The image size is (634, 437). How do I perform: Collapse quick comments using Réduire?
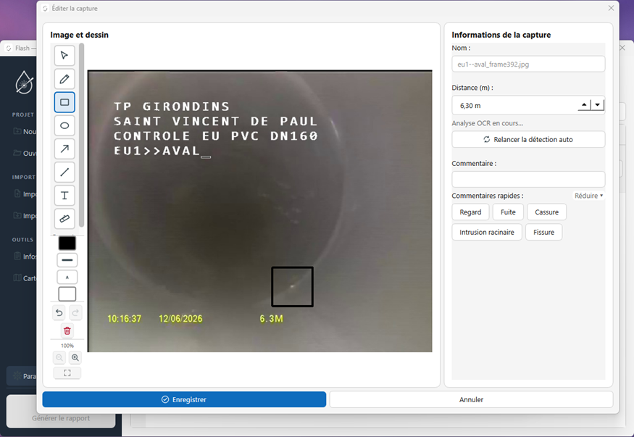click(588, 196)
